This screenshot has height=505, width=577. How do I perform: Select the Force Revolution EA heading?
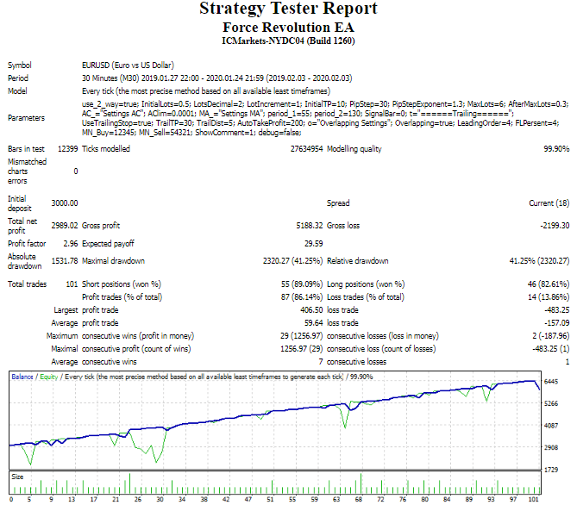(x=288, y=27)
